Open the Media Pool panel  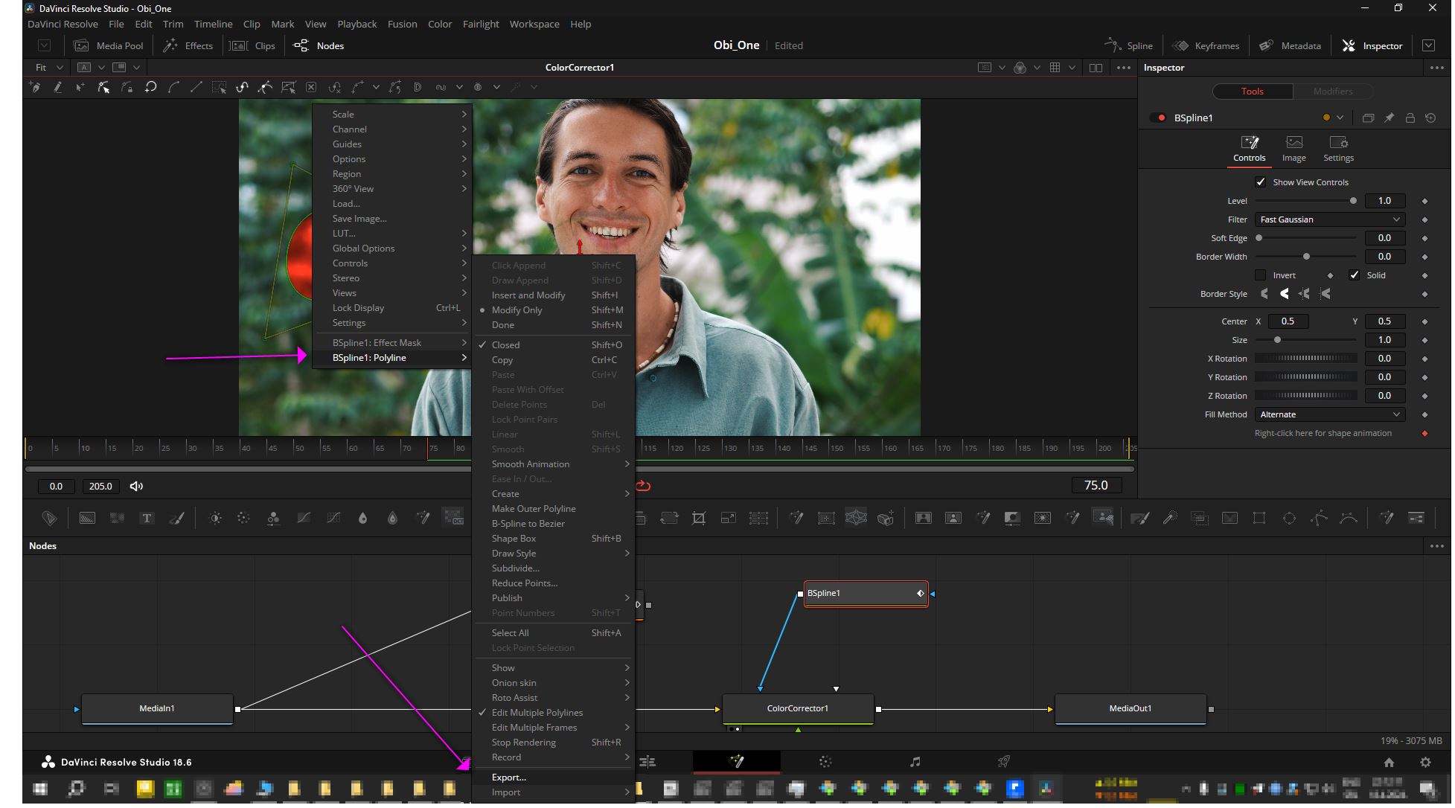(x=109, y=45)
